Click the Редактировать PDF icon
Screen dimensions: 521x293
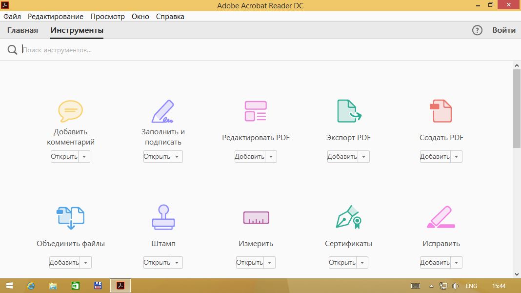(x=256, y=111)
